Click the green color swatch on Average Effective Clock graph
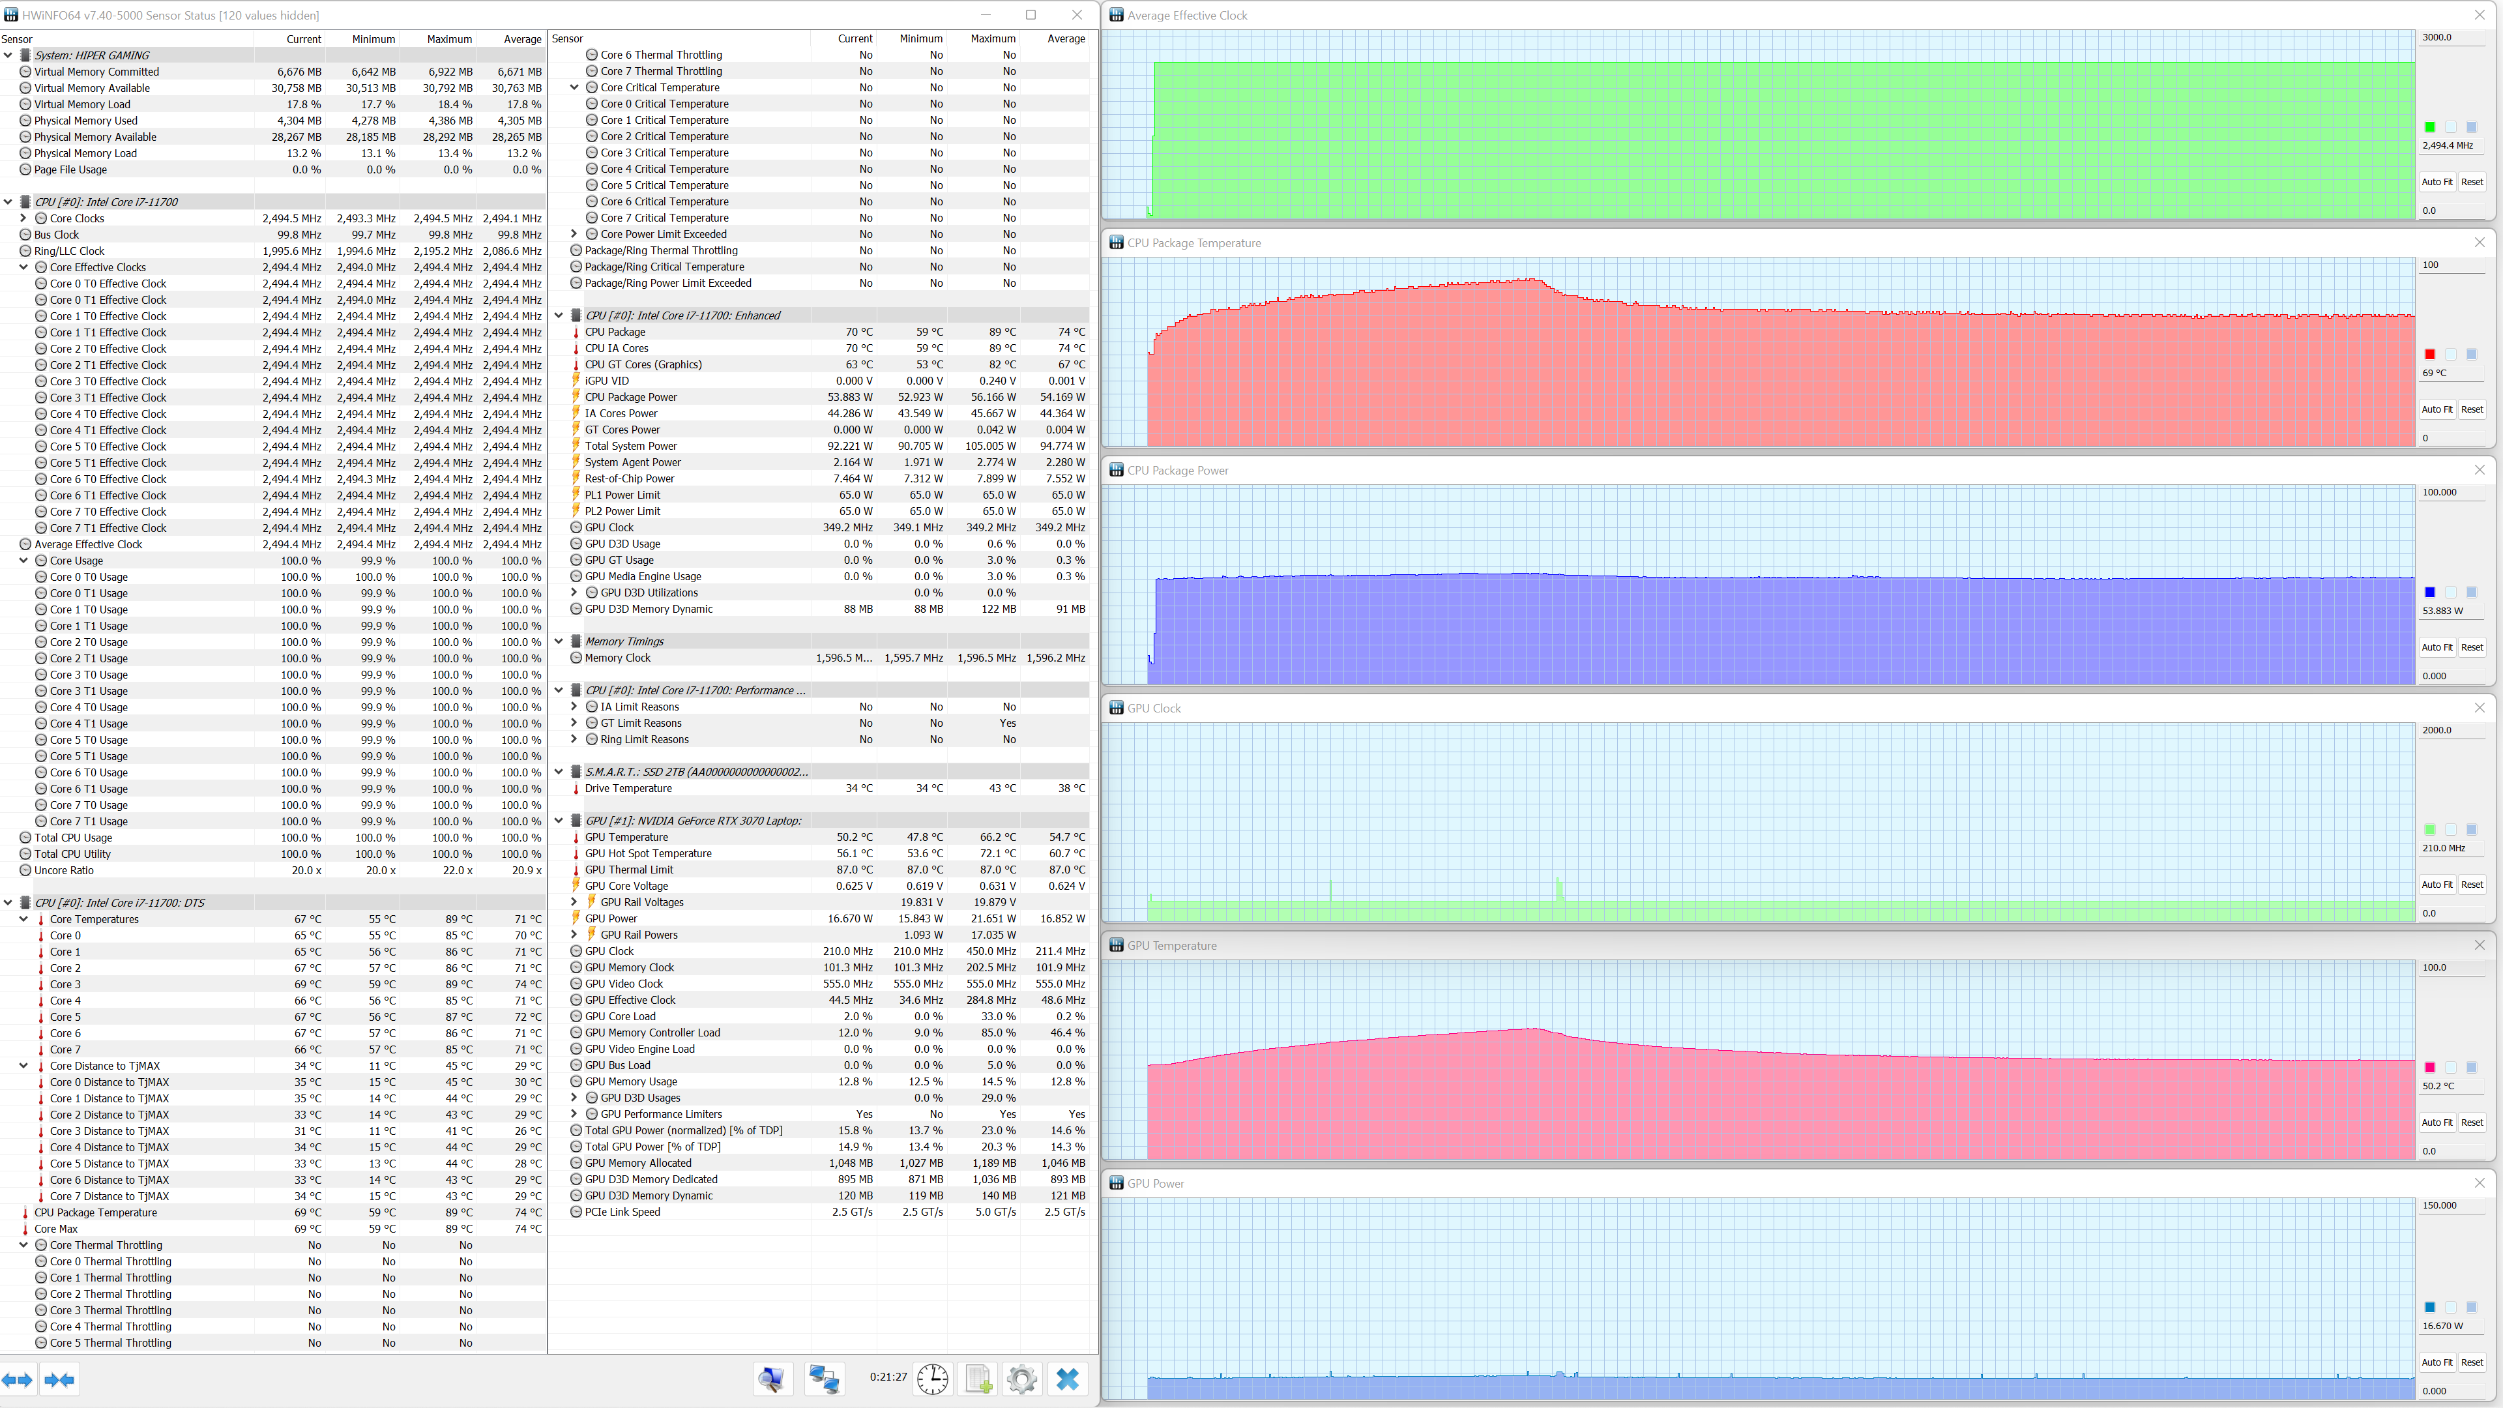Viewport: 2503px width, 1408px height. (x=2429, y=127)
